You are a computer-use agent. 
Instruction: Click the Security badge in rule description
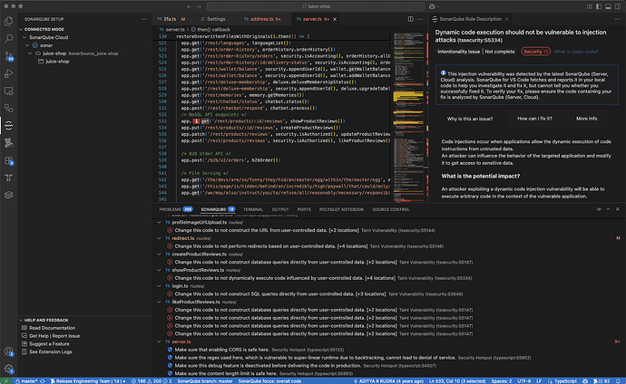[535, 52]
